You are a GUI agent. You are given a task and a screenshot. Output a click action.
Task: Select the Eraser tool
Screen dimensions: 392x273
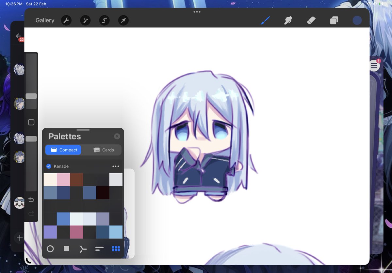(x=311, y=21)
